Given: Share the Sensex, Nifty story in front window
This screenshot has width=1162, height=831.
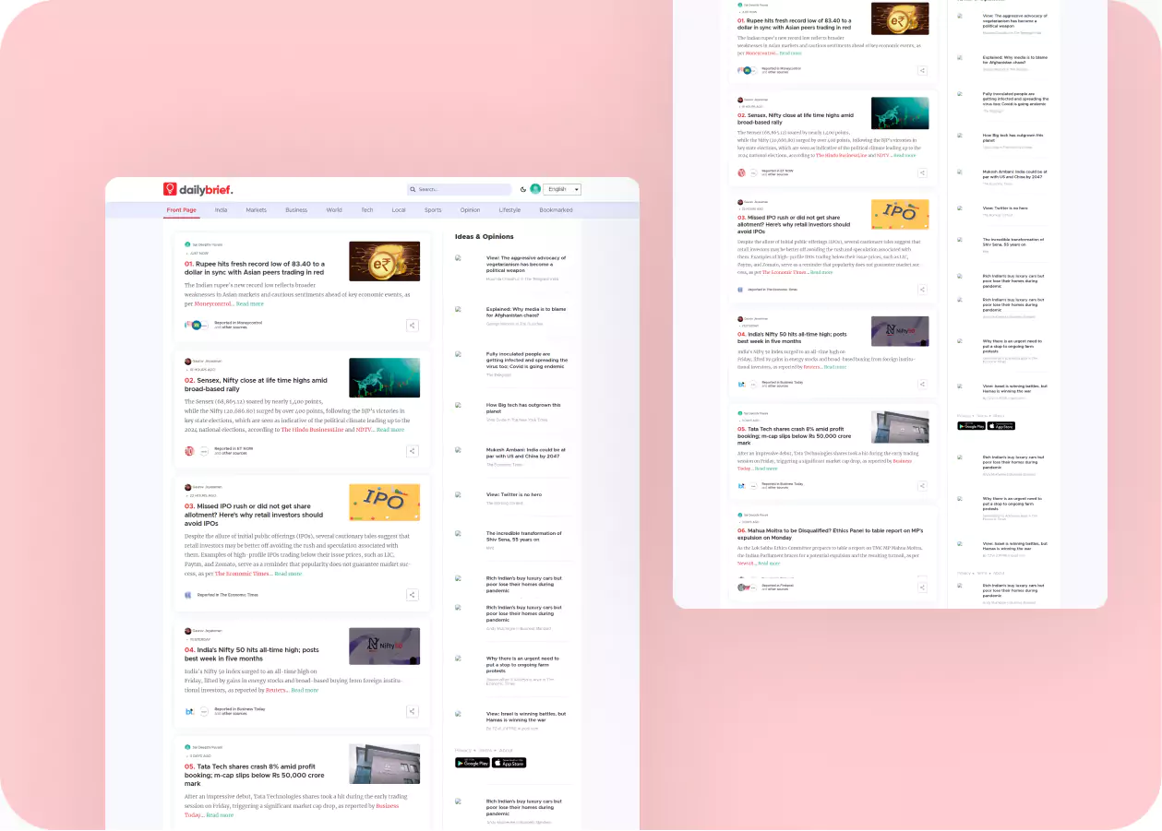Looking at the screenshot, I should (413, 451).
